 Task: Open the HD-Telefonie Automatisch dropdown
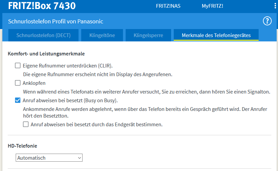(49, 158)
